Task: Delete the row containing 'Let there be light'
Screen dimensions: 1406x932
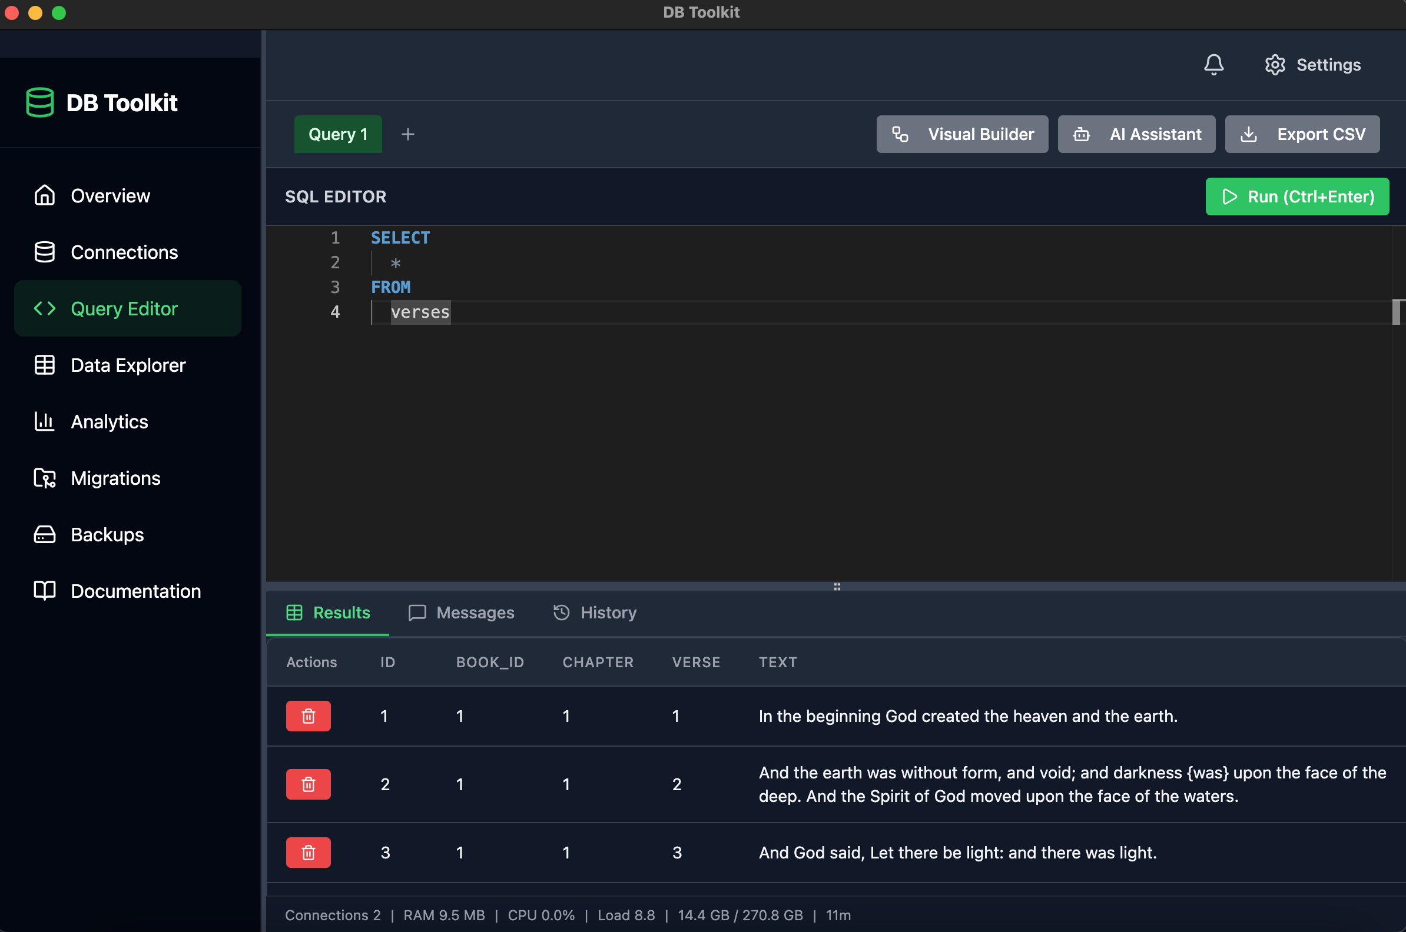Action: pos(308,853)
